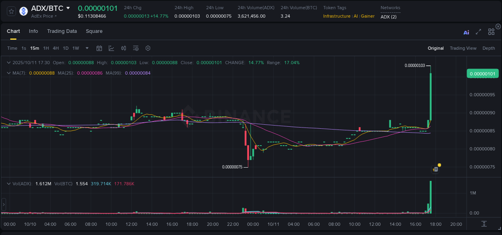Open the trading pair dropdown next to ADX/BTC
The image size is (502, 235).
click(x=67, y=8)
